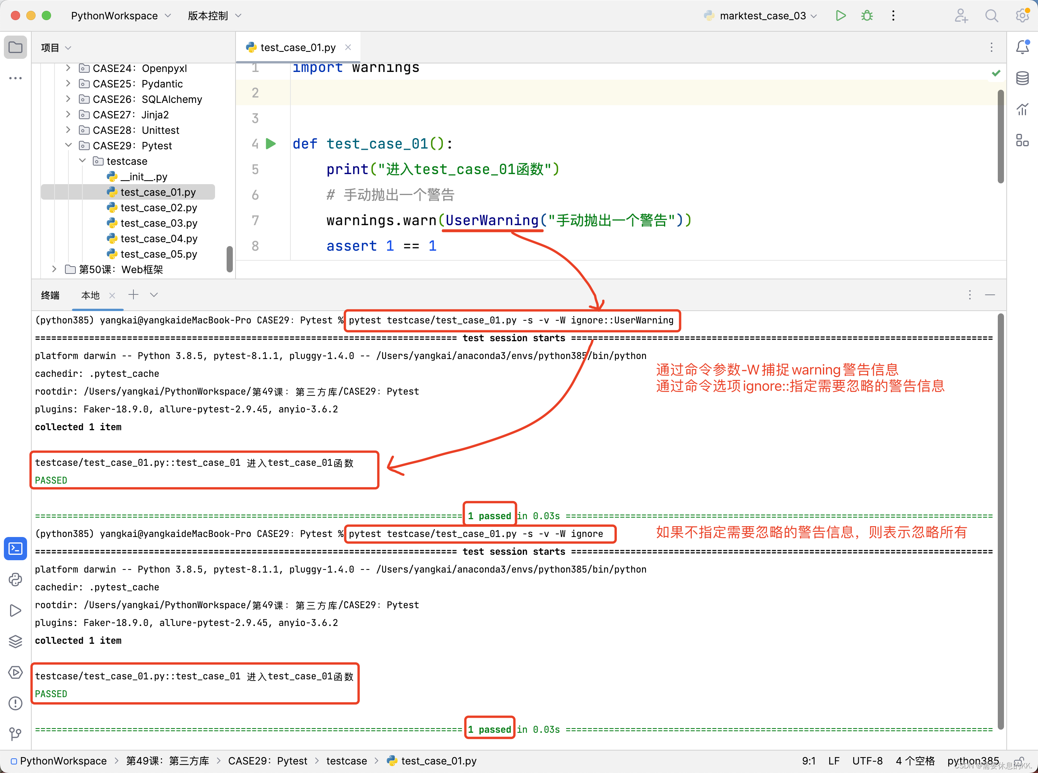Select test_case_03.py in project tree

pos(152,223)
